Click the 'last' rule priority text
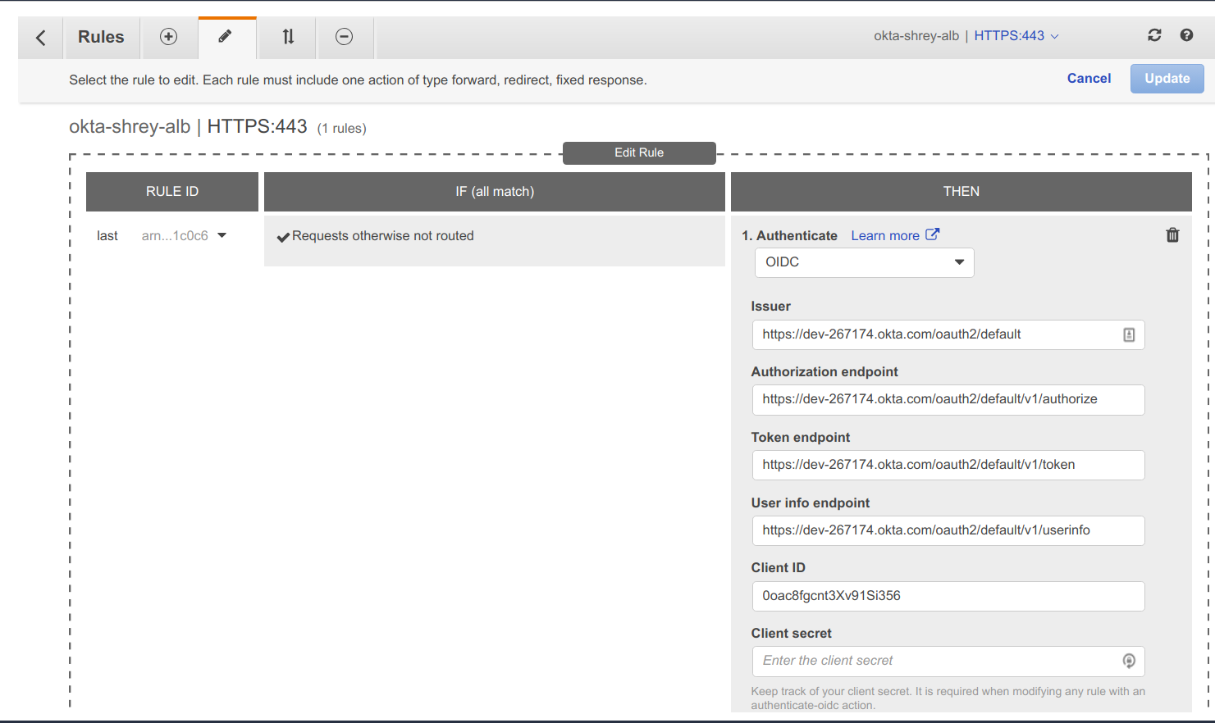Screen dimensions: 1215x723 coord(107,236)
